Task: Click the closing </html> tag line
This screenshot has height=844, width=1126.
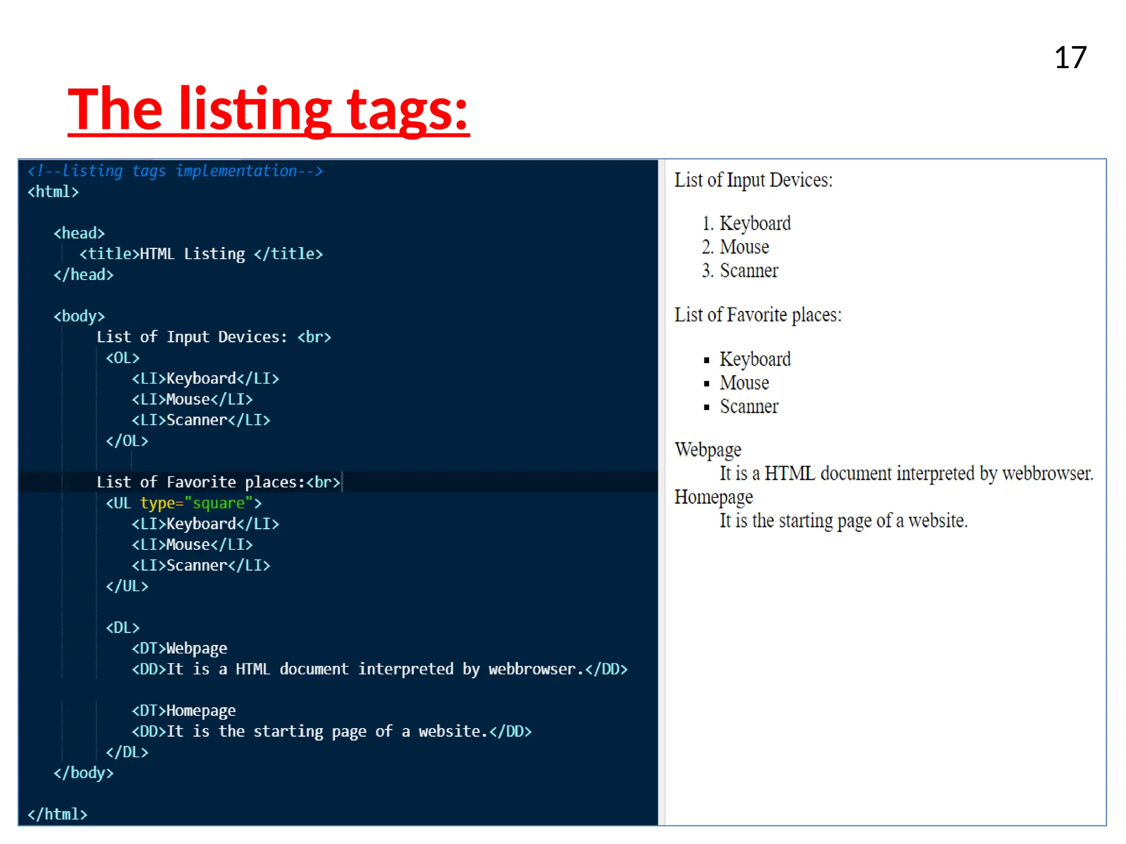Action: pyautogui.click(x=57, y=814)
